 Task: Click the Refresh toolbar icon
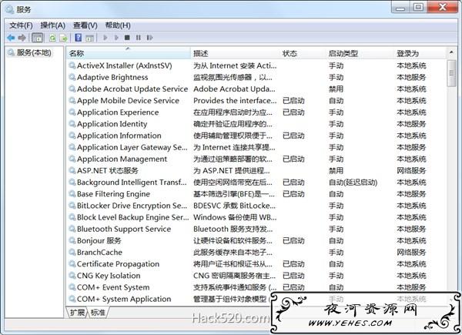pyautogui.click(x=52, y=38)
